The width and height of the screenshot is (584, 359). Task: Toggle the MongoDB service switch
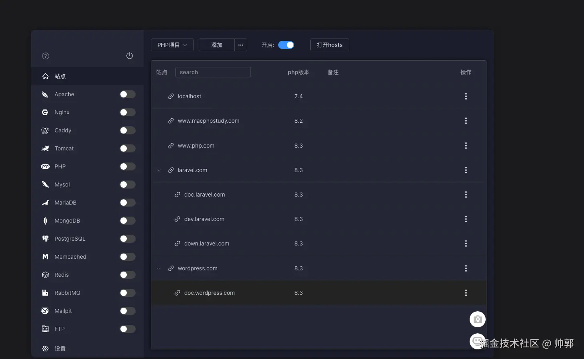click(128, 221)
